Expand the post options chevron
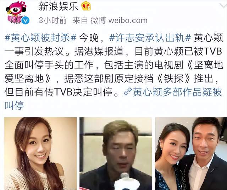Image resolution: width=227 pixels, height=190 pixels. point(223,6)
